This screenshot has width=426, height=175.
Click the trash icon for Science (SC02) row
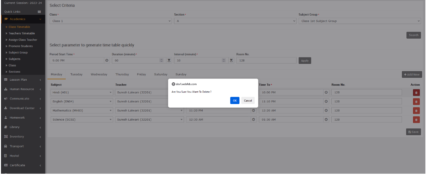click(416, 120)
